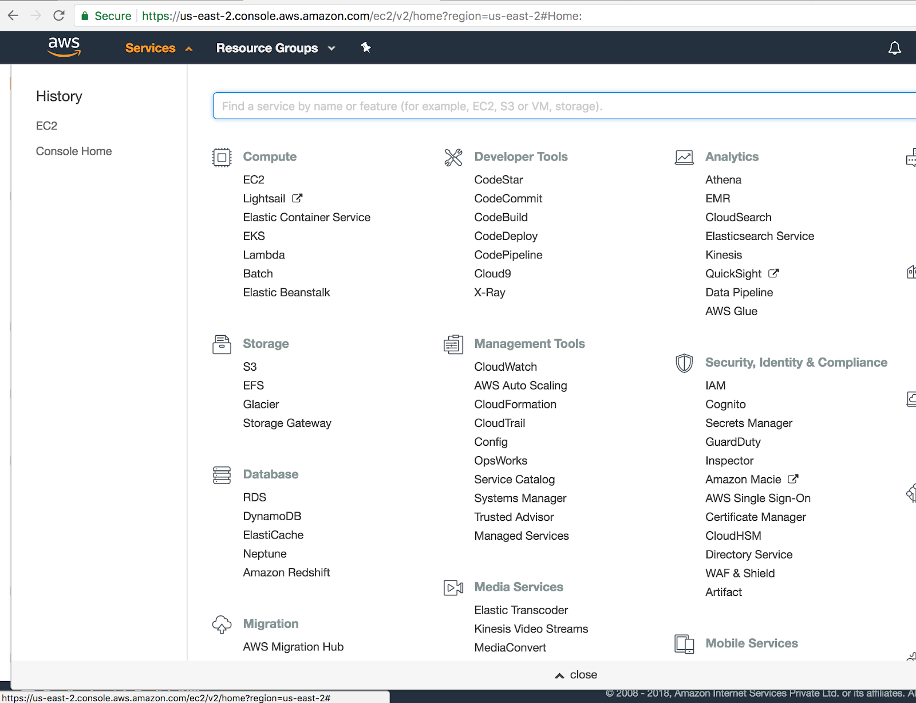Open the Athena service
Image resolution: width=916 pixels, height=703 pixels.
[x=724, y=180]
